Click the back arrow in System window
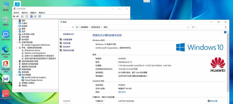The image size is (233, 104). coord(62,27)
